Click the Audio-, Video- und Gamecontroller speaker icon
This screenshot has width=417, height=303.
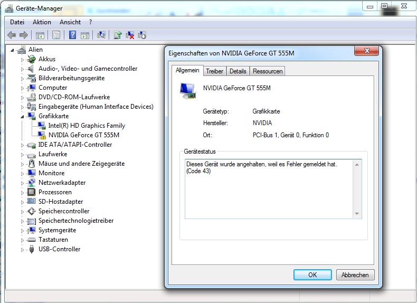(31, 69)
